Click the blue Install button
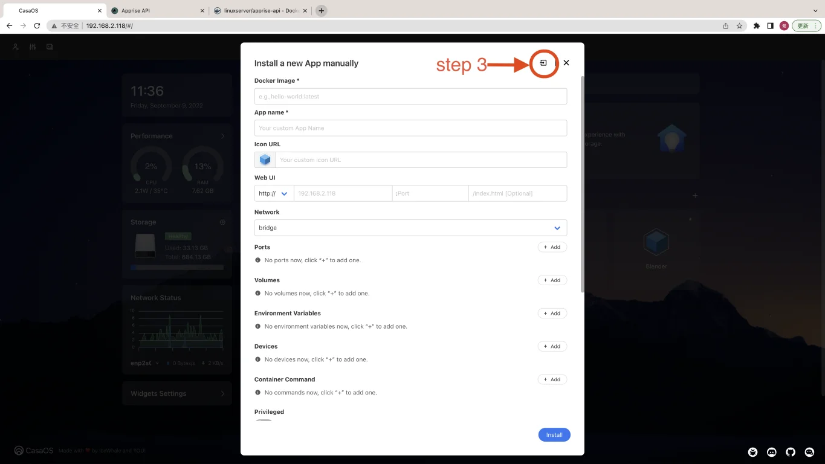 click(x=554, y=435)
